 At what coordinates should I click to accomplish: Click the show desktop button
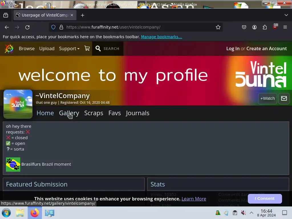pyautogui.click(x=285, y=213)
